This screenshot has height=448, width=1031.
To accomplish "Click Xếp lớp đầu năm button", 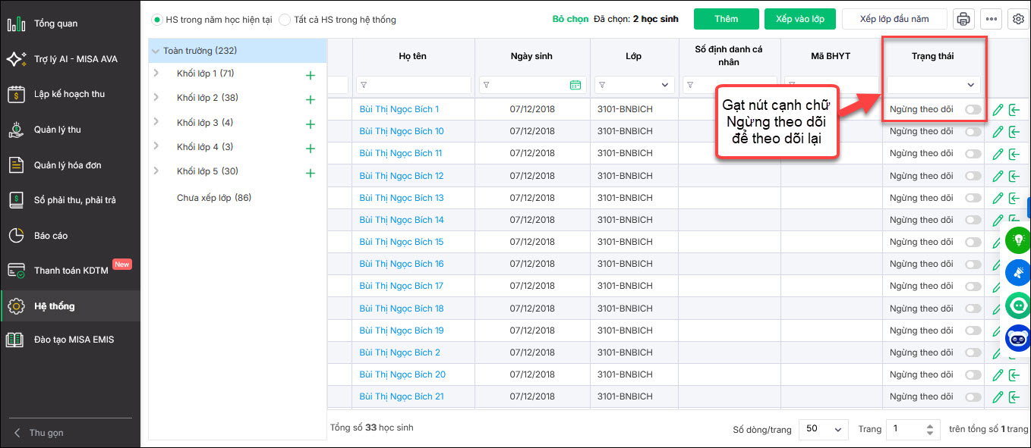I will coord(894,19).
